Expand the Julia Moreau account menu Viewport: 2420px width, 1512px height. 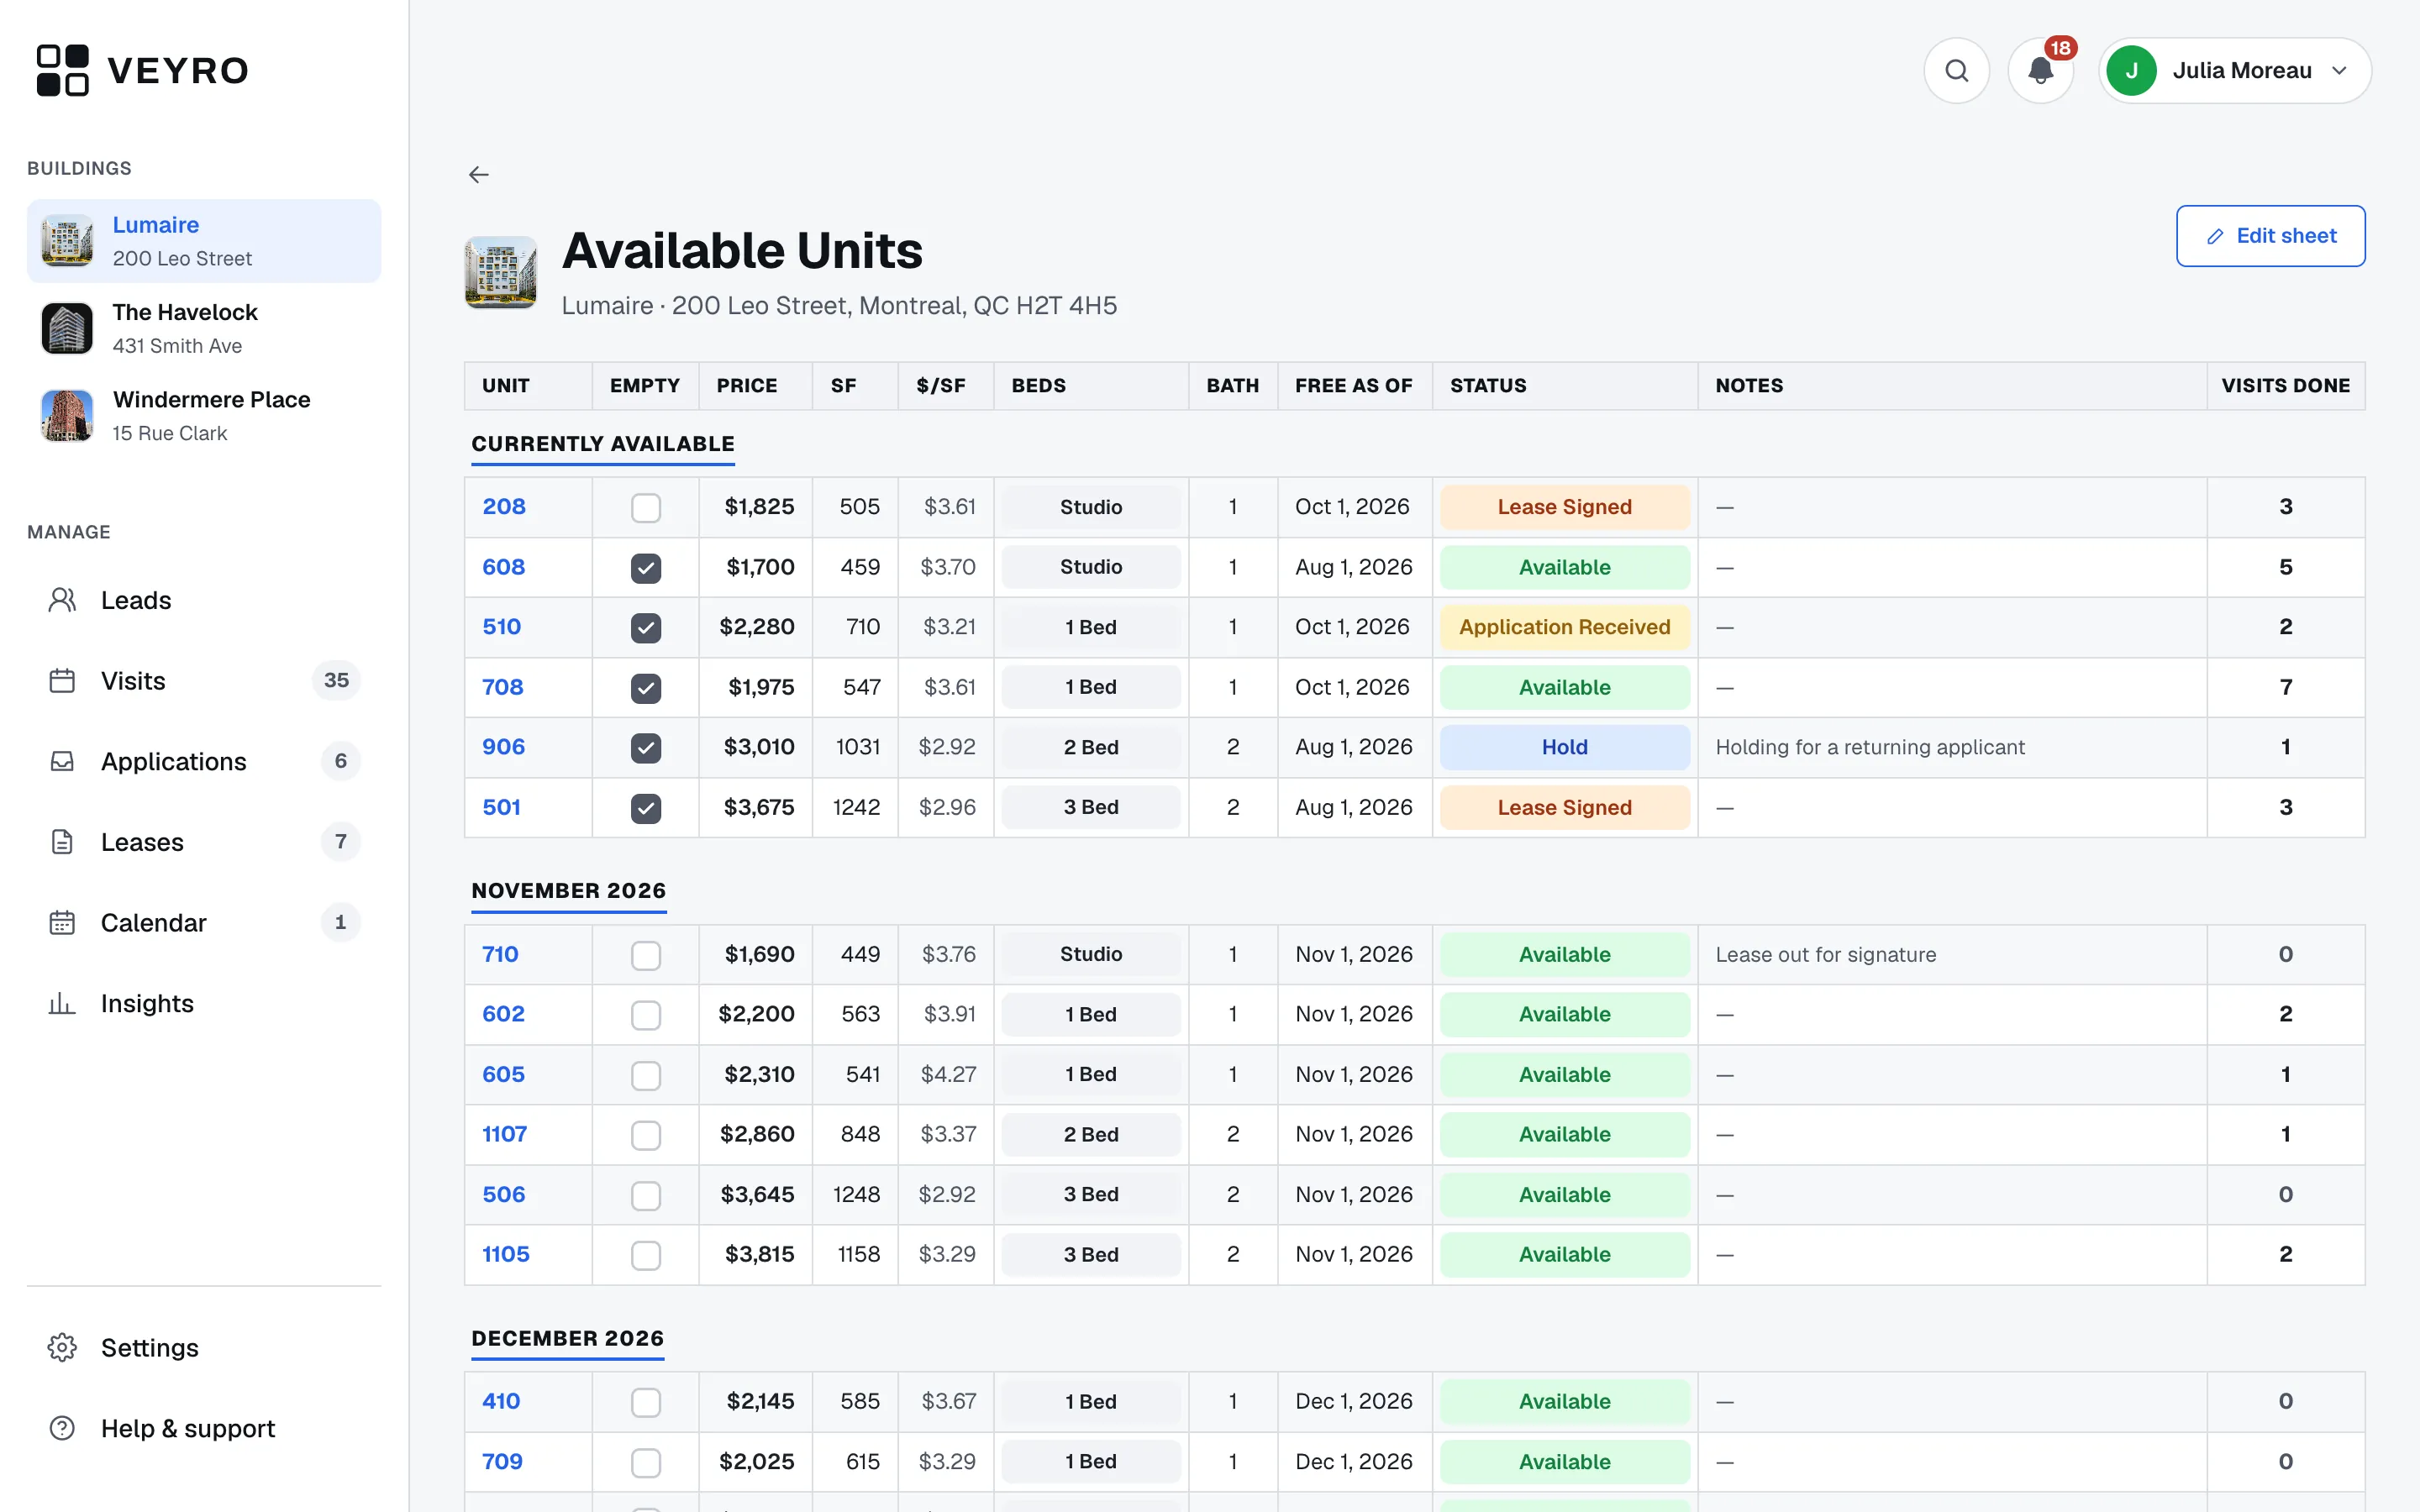[2235, 71]
